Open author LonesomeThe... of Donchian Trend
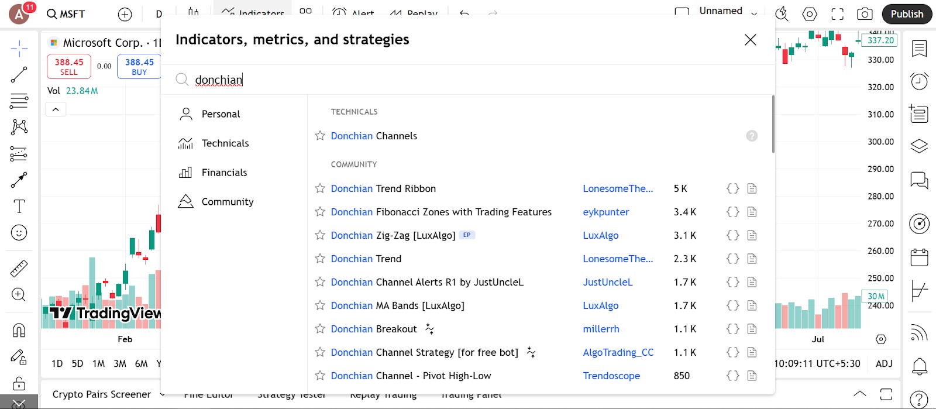 tap(618, 259)
